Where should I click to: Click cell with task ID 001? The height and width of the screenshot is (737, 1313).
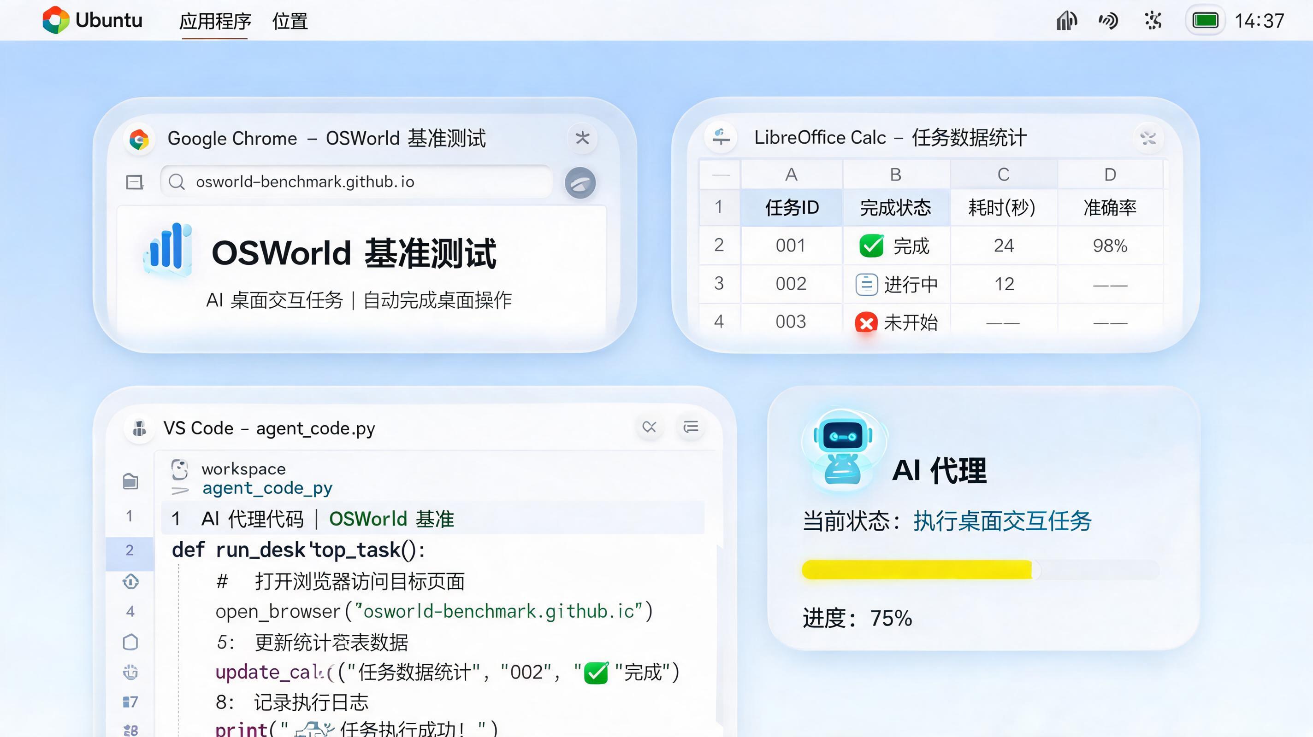pos(791,246)
